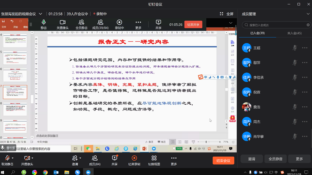Click the 结束录制 stop recording icon
The height and width of the screenshot is (175, 312).
tap(134, 158)
